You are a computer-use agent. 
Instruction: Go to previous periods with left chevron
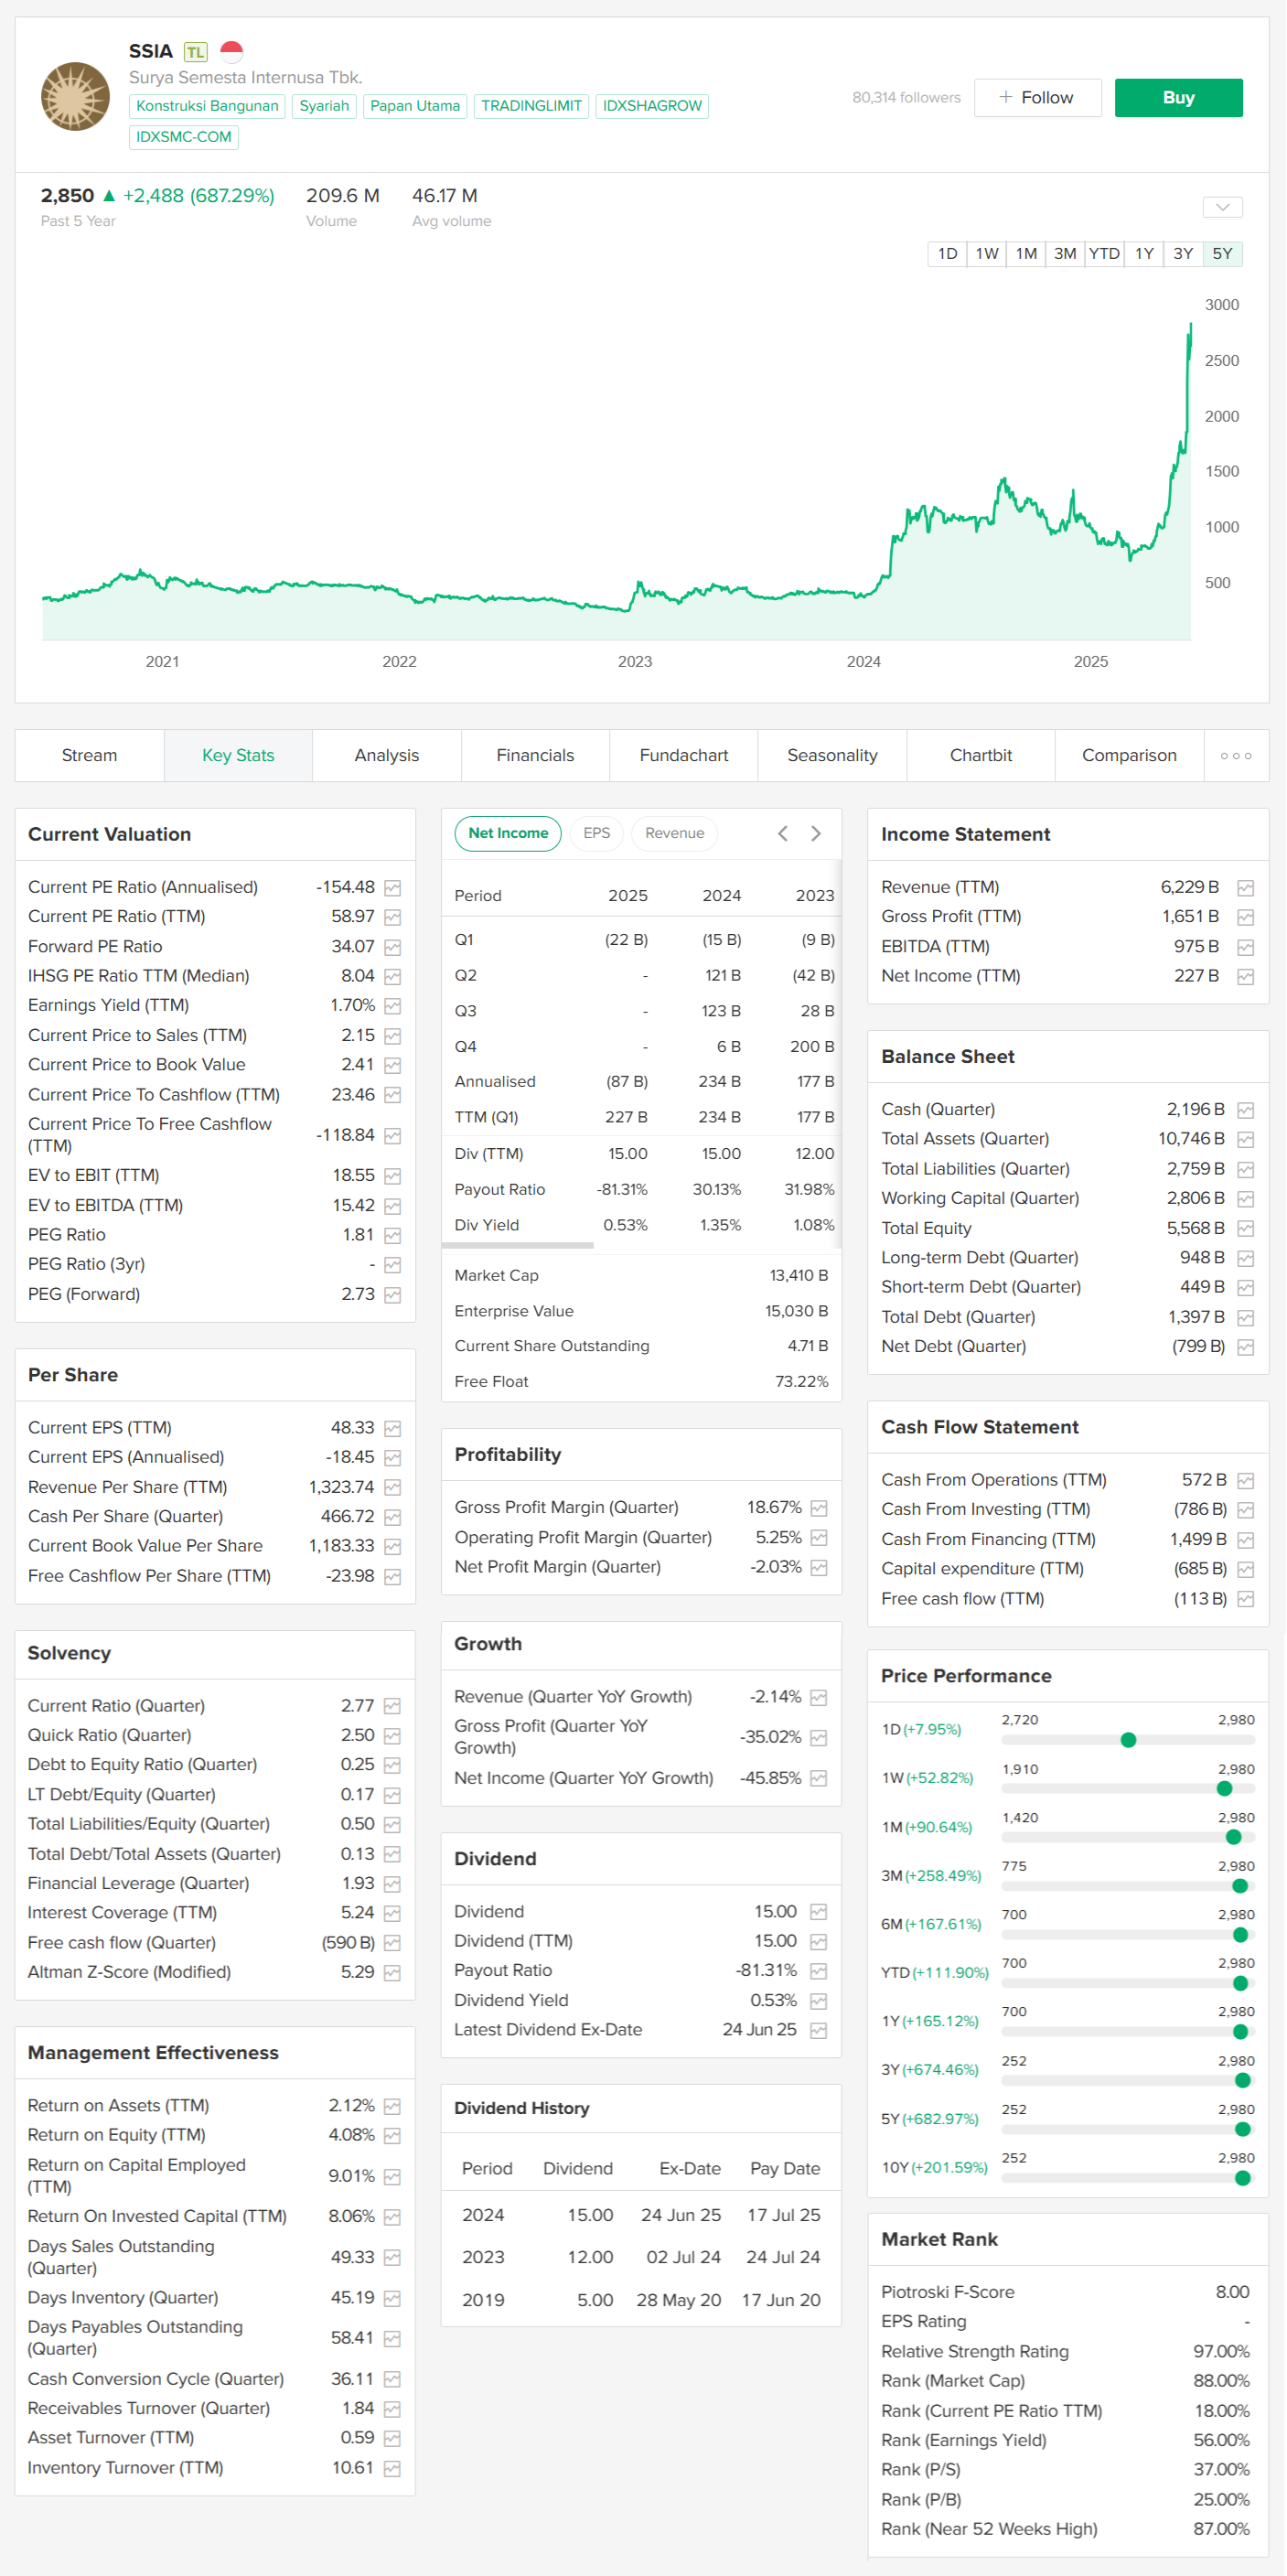point(784,834)
